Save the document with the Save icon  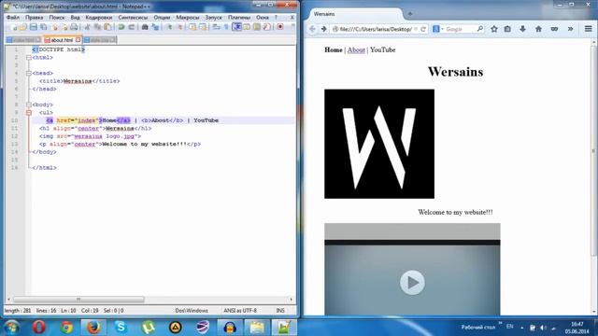[x=34, y=27]
